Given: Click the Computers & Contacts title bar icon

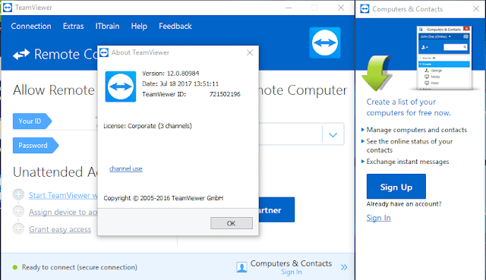Looking at the screenshot, I should pyautogui.click(x=364, y=8).
